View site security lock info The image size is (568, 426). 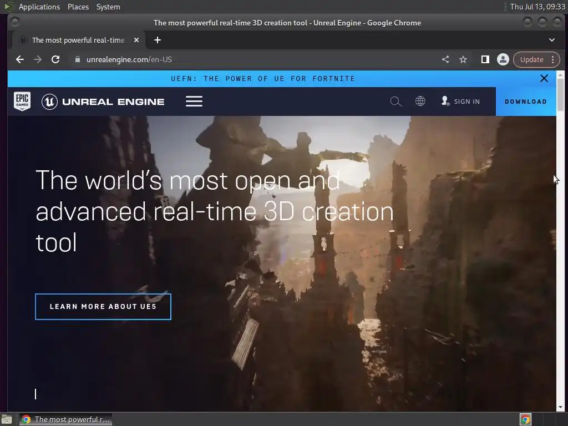pyautogui.click(x=78, y=59)
